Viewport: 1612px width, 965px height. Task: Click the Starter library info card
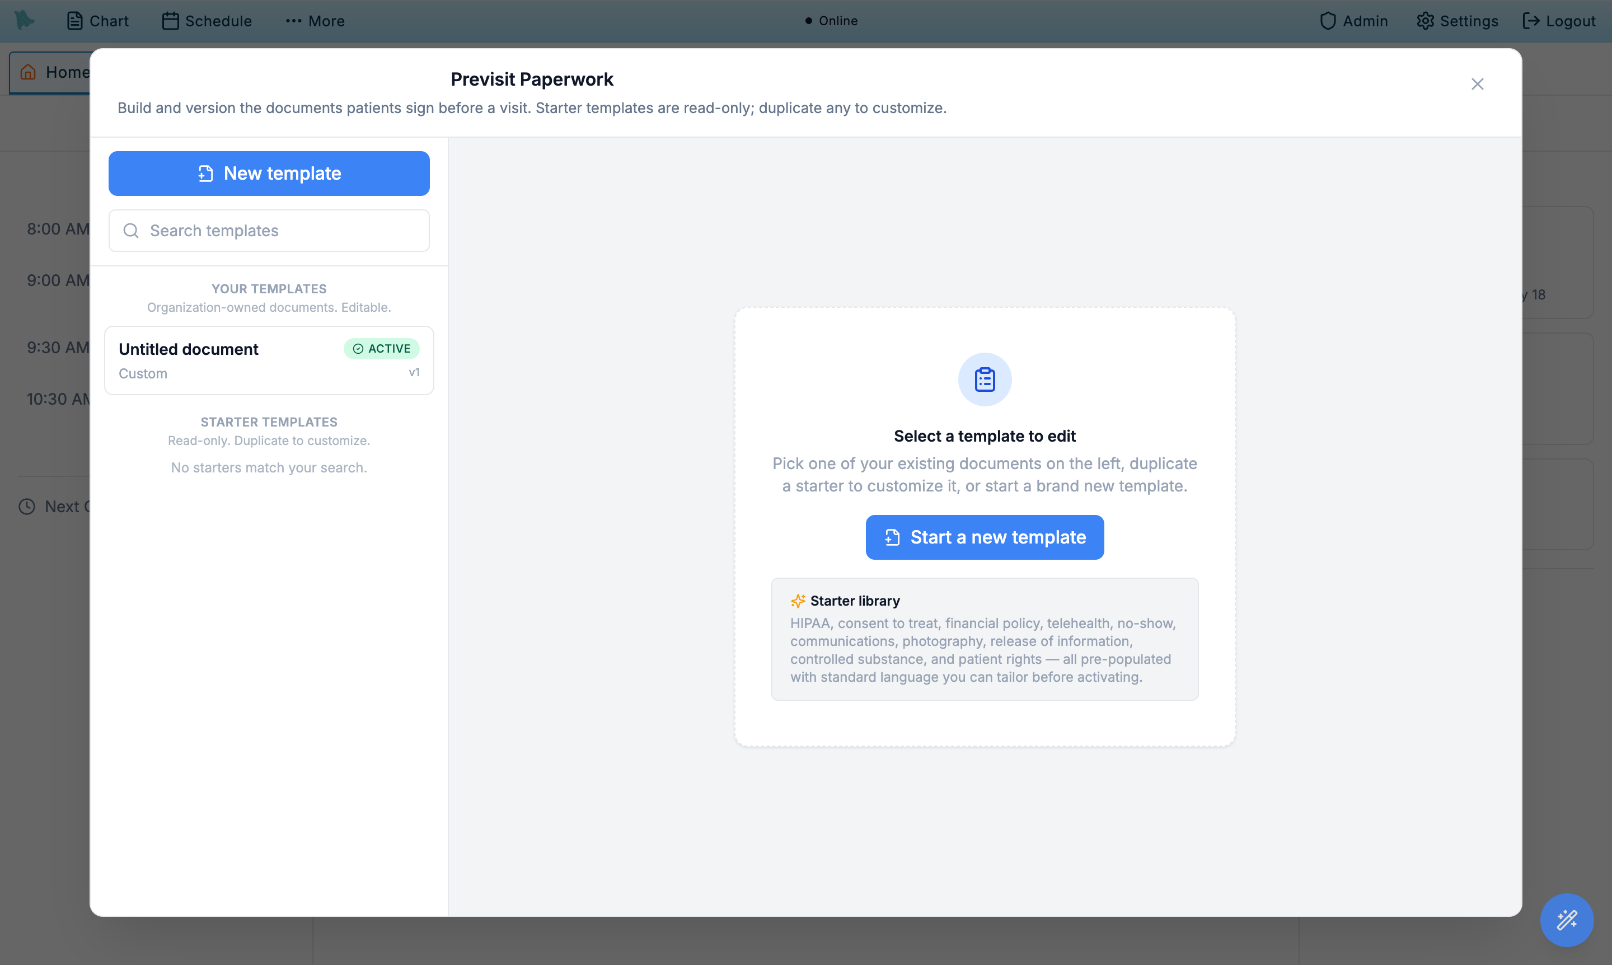985,639
